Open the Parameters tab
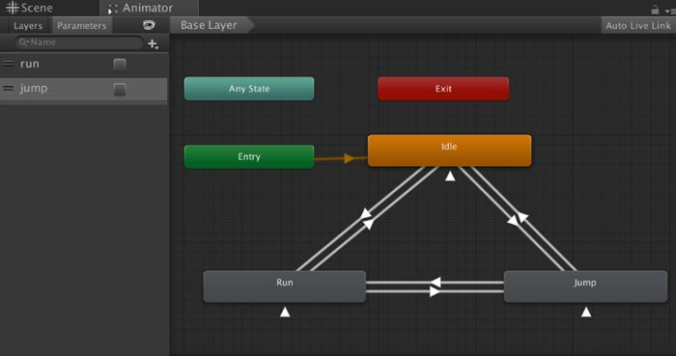Screen dimensions: 676x356 pyautogui.click(x=81, y=26)
